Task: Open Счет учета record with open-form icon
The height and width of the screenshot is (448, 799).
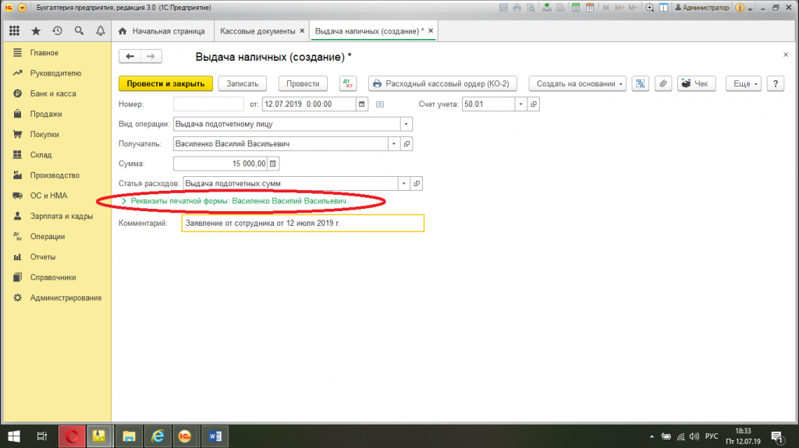Action: (534, 104)
